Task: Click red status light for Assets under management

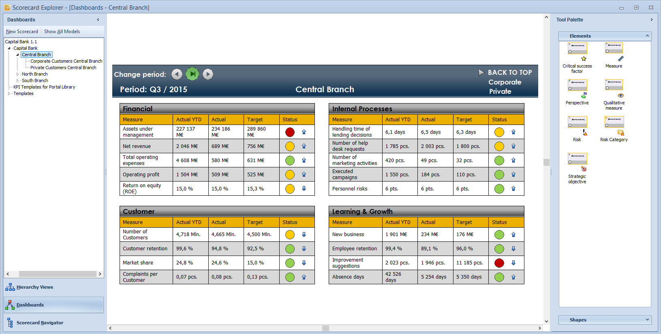Action: pyautogui.click(x=290, y=132)
